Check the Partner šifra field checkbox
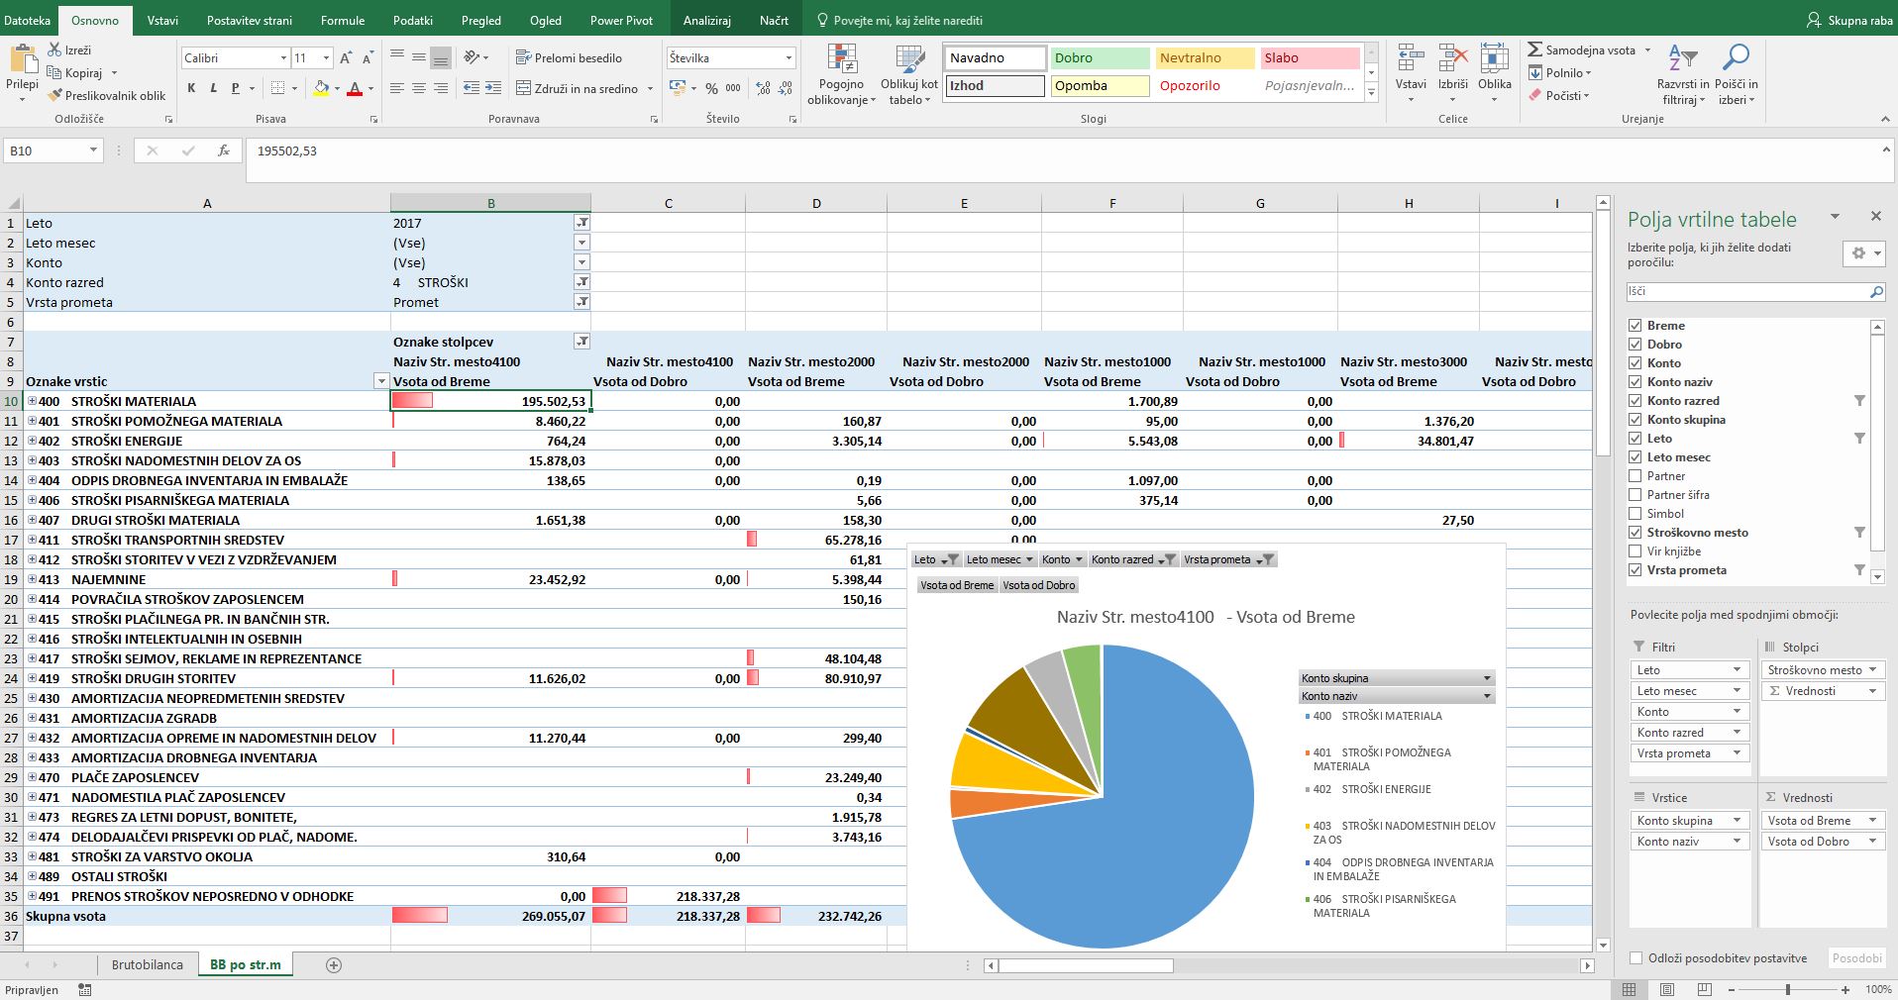 (1635, 494)
